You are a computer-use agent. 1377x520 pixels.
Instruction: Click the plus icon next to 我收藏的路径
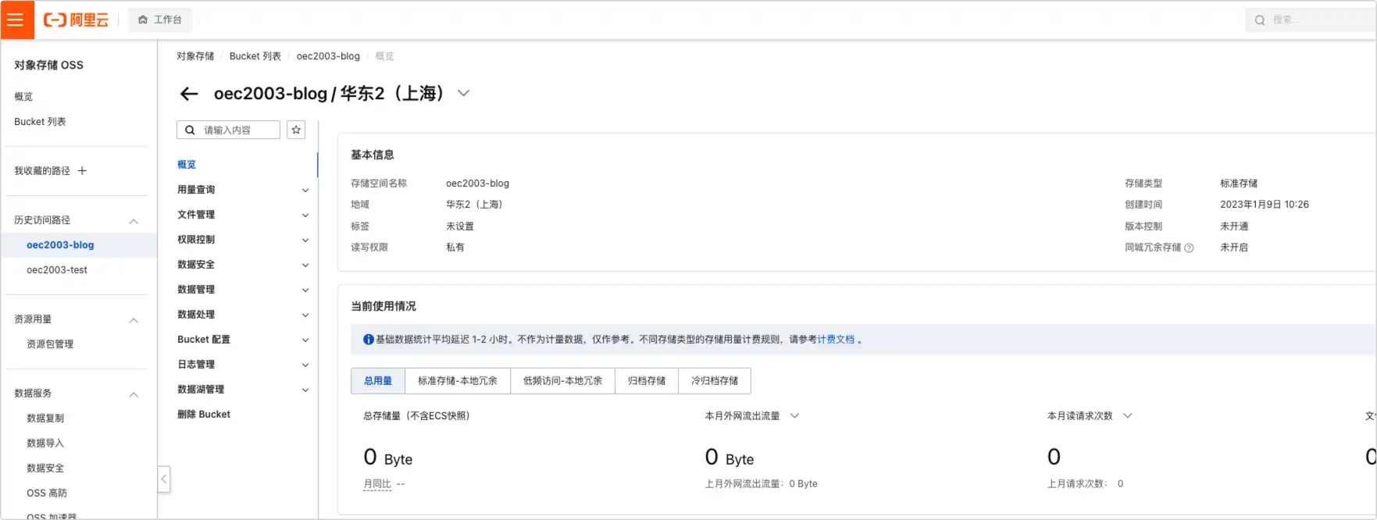click(82, 170)
